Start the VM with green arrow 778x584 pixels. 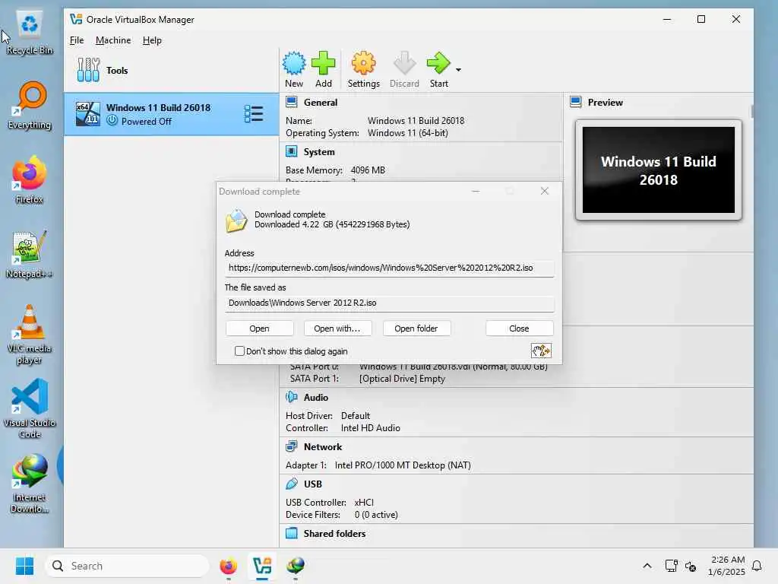pos(438,69)
